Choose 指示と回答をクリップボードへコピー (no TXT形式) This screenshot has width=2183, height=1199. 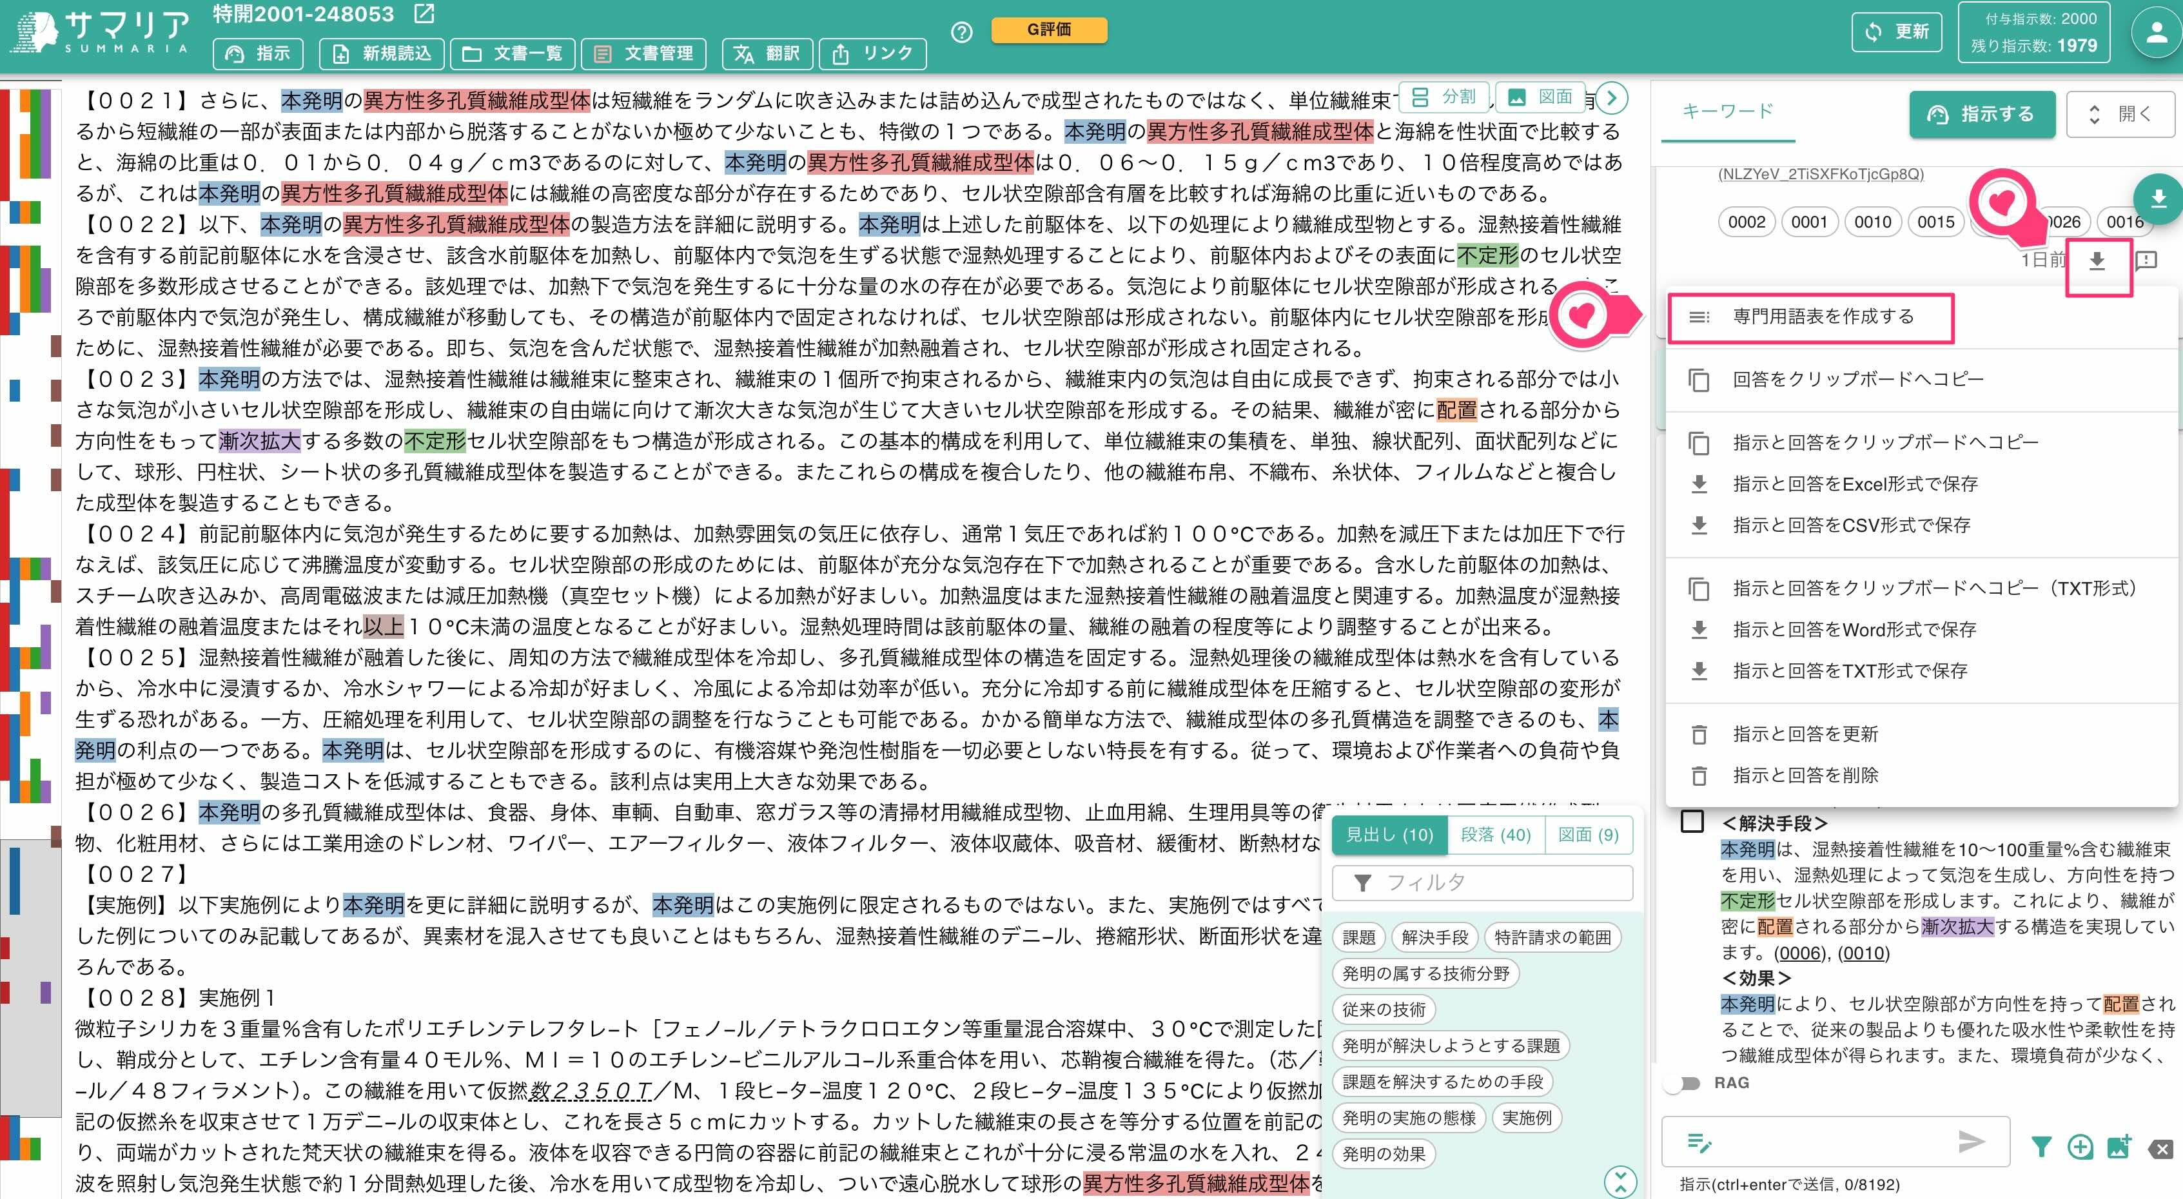coord(1921,442)
